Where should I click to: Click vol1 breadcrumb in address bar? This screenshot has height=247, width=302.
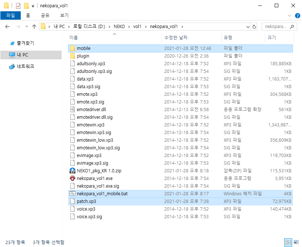pos(137,27)
